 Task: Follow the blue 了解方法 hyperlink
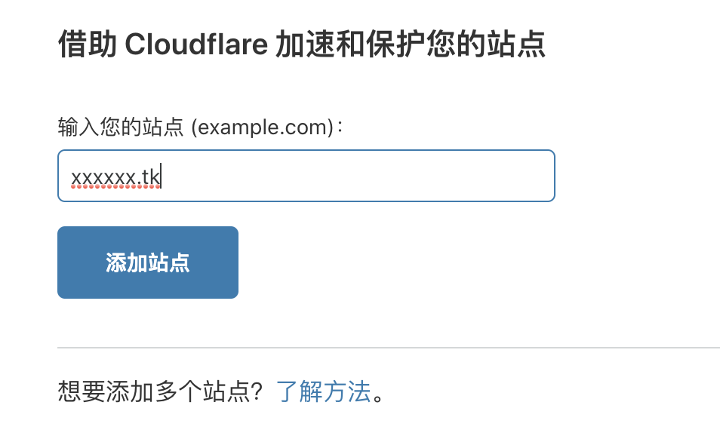[x=323, y=391]
